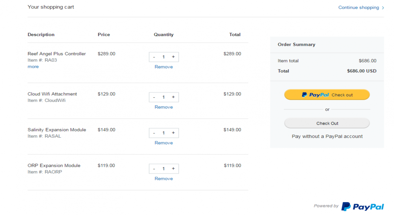Click minus for Salinity Expansion Module
This screenshot has width=394, height=215.
click(x=154, y=133)
